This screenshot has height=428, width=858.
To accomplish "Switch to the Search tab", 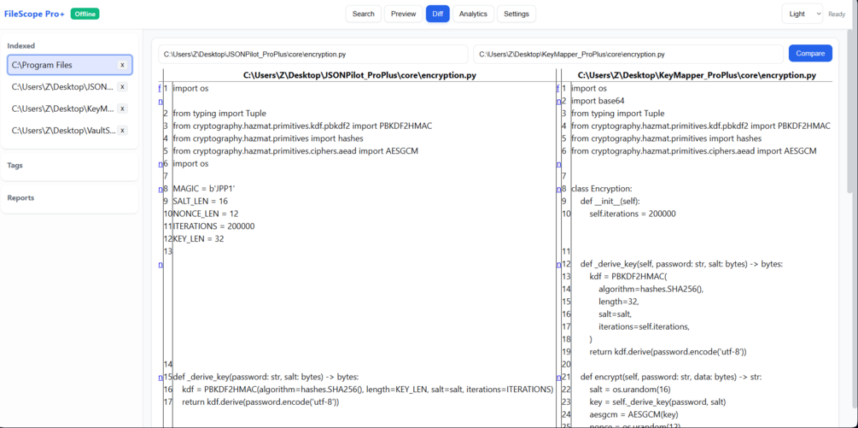I will tap(364, 14).
